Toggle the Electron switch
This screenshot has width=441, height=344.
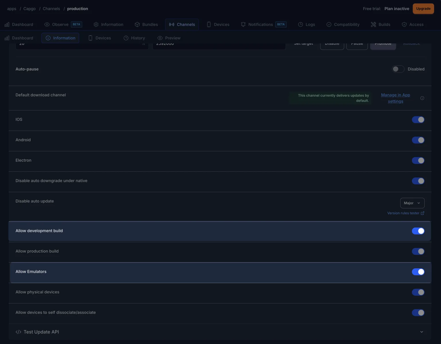[x=418, y=161]
